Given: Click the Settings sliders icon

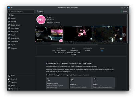Looking at the screenshot, I should [x=9, y=82].
